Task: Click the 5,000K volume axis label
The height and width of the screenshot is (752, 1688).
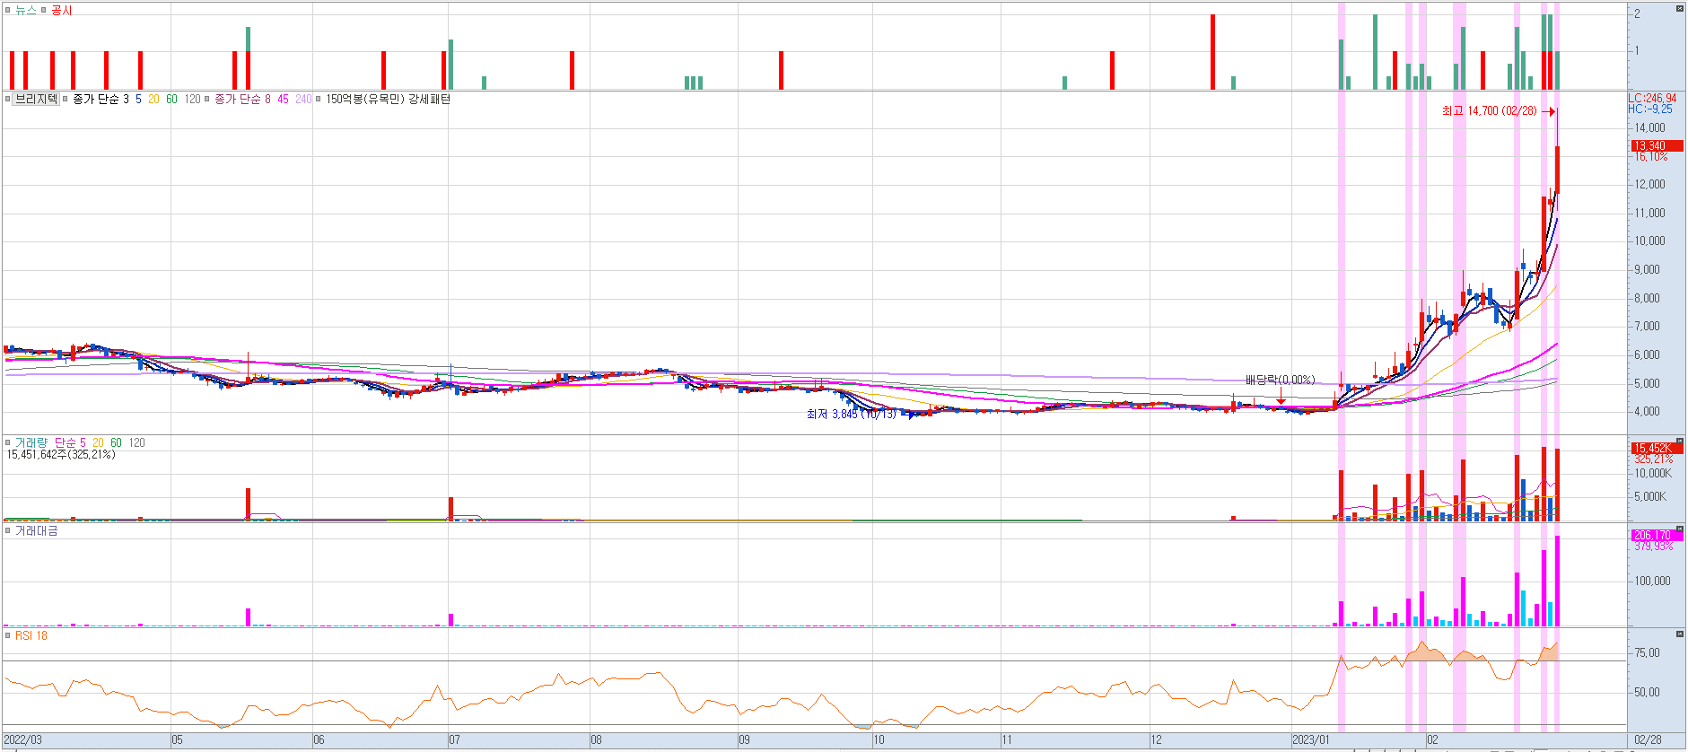Action: (1650, 497)
